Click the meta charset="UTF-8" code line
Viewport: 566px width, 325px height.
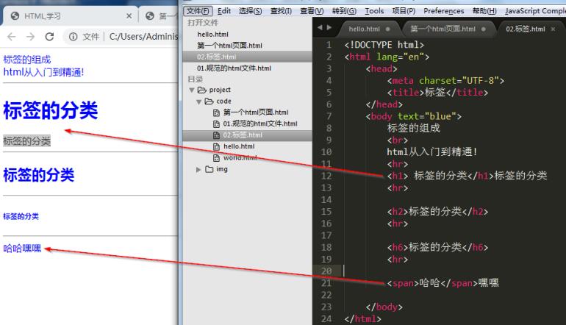coord(445,81)
